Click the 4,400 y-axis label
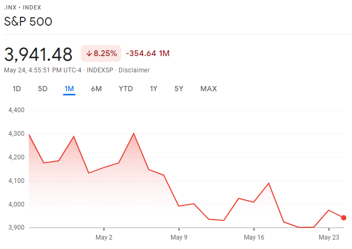The width and height of the screenshot is (352, 249). coord(16,110)
